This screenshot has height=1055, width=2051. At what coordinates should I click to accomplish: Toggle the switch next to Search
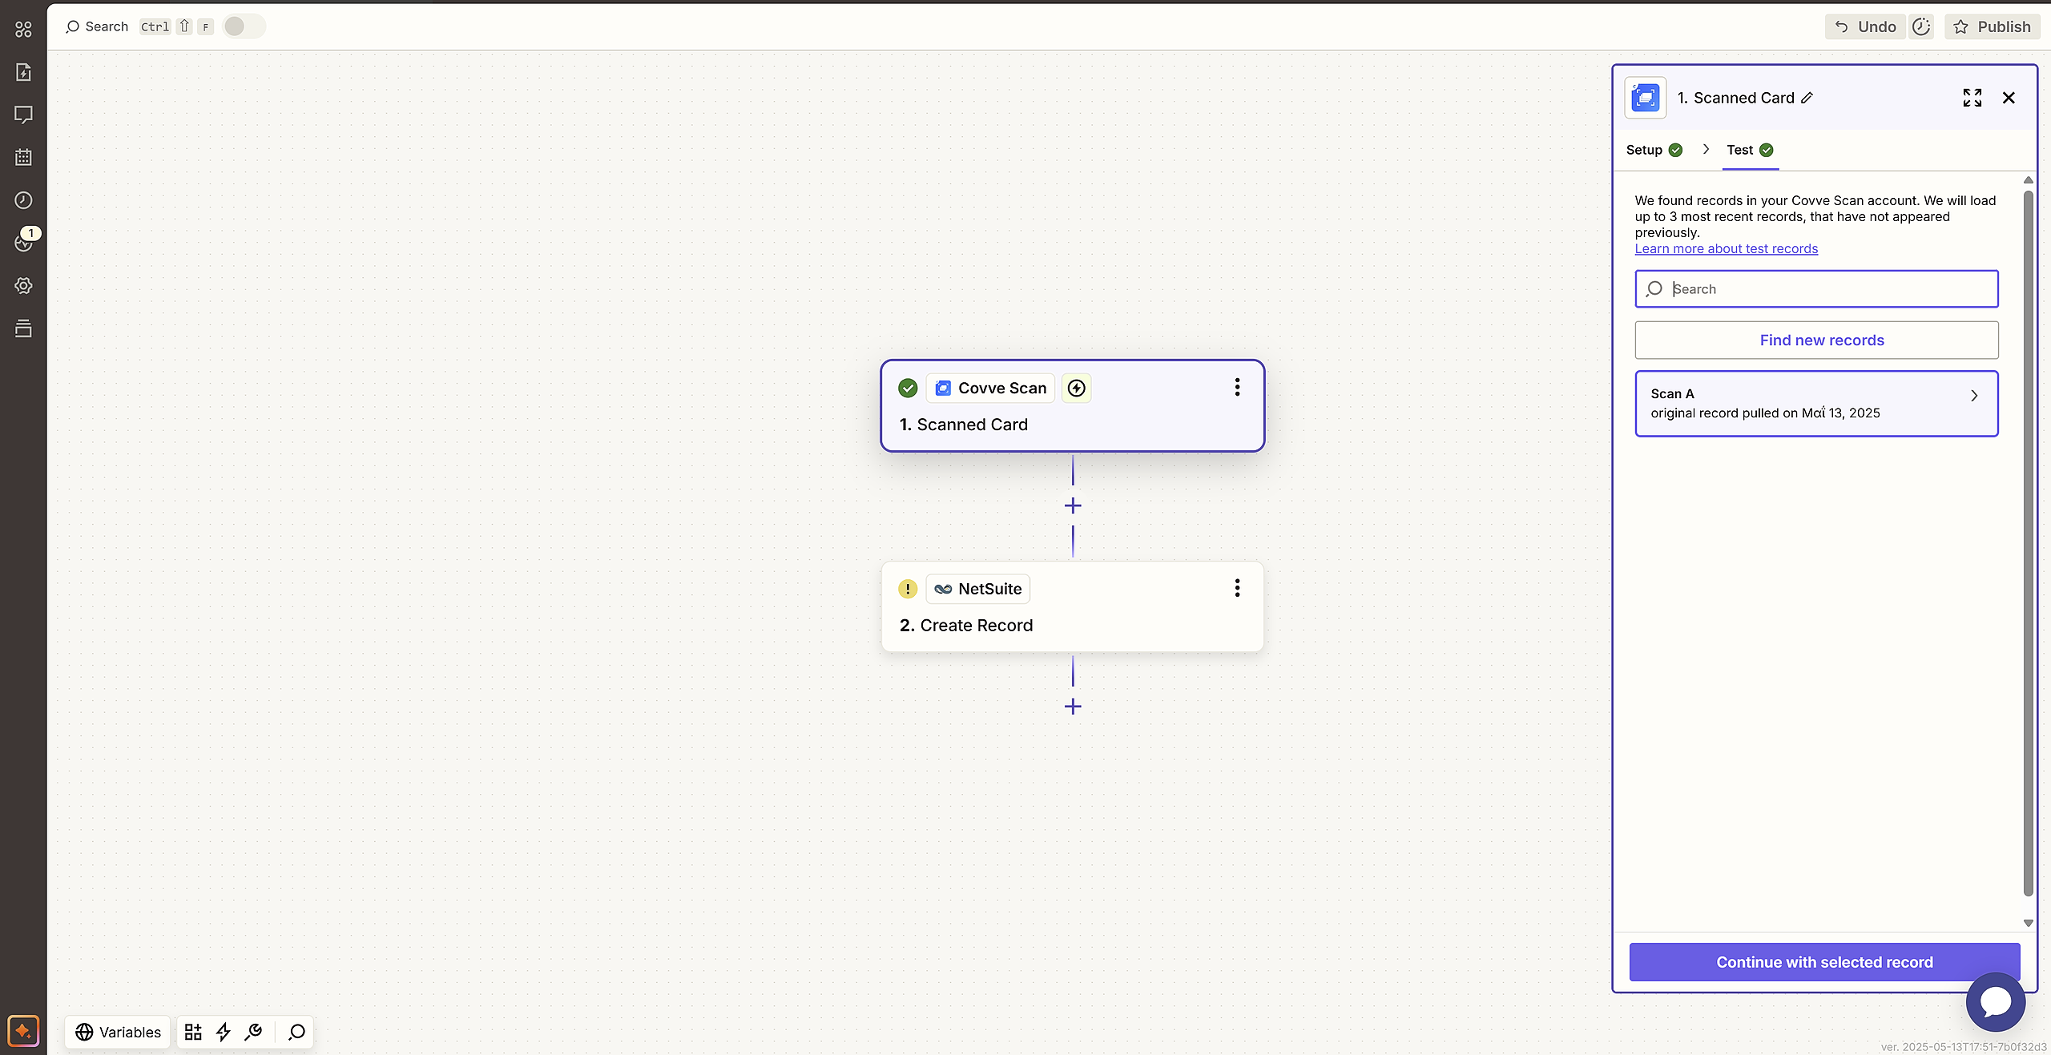pos(244,26)
